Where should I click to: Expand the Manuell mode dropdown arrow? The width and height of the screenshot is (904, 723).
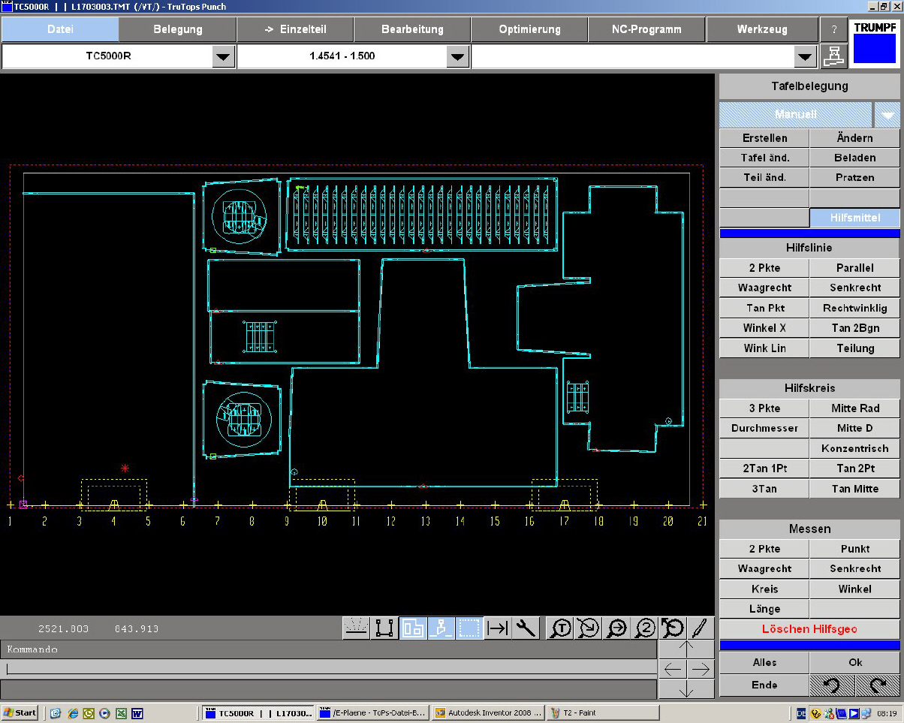[887, 115]
